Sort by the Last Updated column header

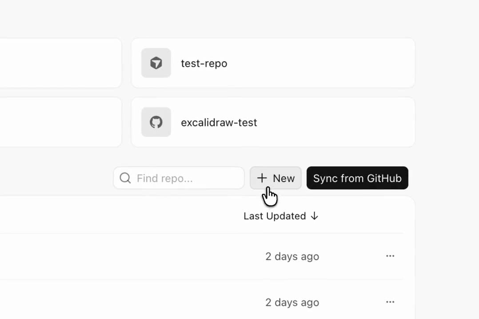(x=275, y=216)
